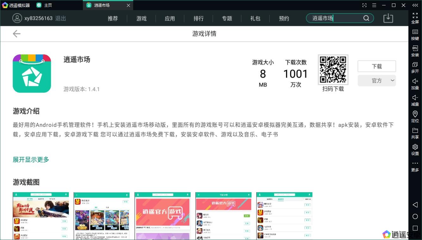Click 展开显示更多 to expand description
This screenshot has width=422, height=240.
(31, 160)
